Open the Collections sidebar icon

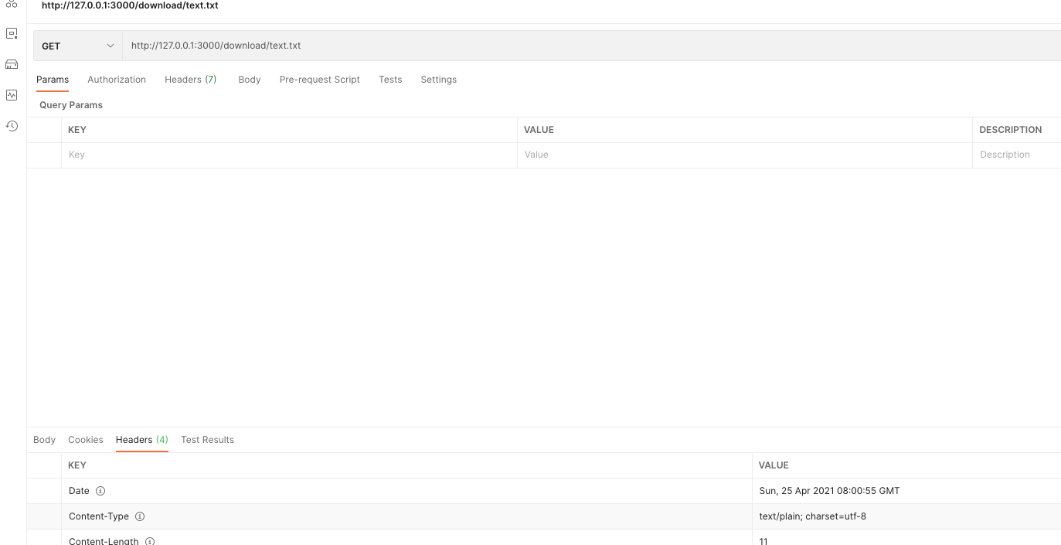tap(12, 5)
